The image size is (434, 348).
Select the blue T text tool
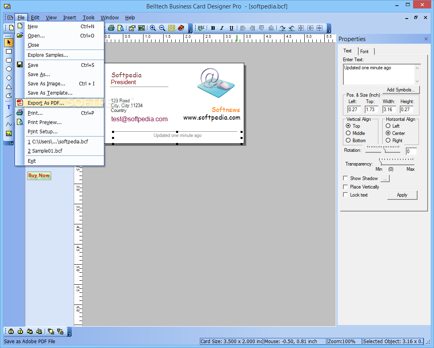click(9, 107)
